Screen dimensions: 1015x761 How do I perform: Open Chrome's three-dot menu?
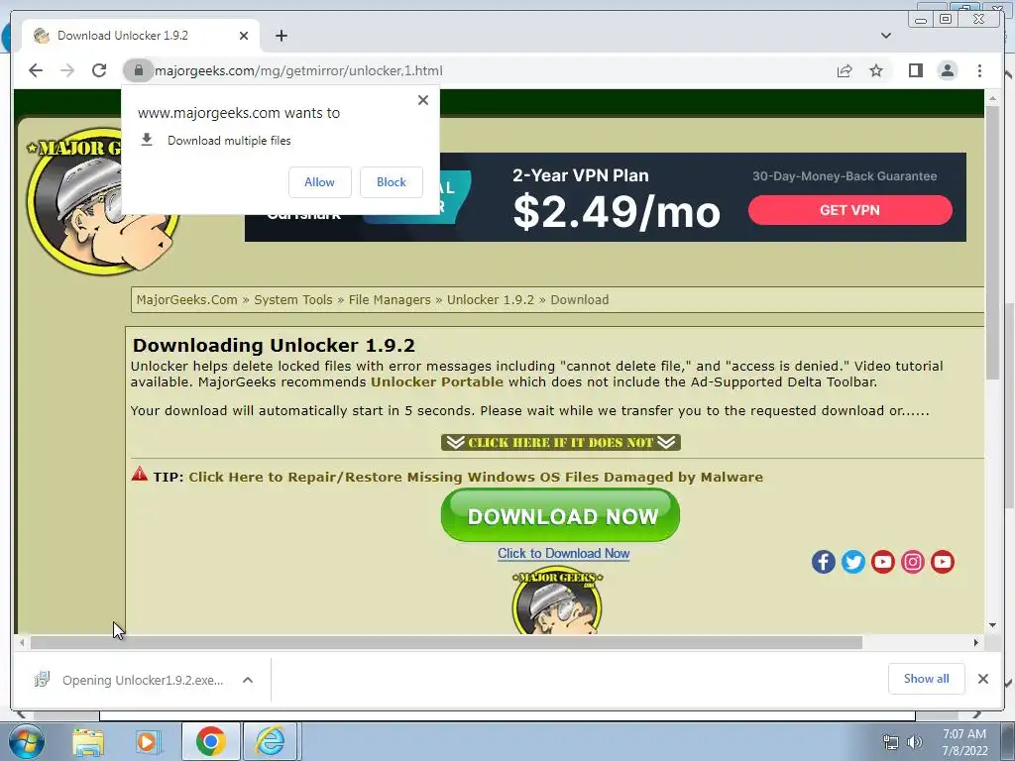[979, 70]
